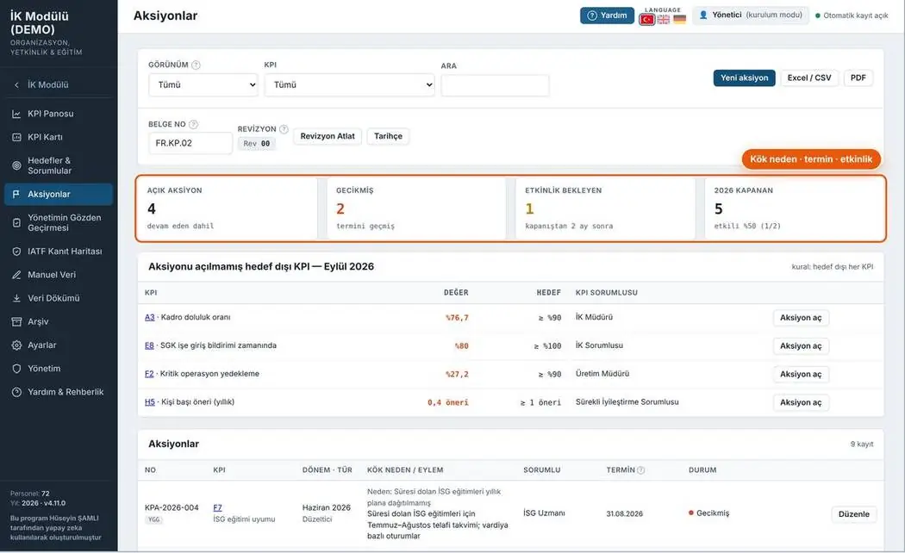
Task: Open the F7 KPI link
Action: point(217,508)
